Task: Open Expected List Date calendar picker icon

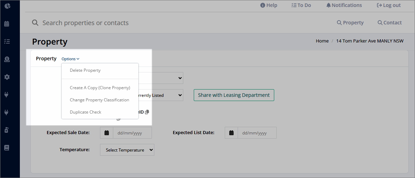Action: (x=231, y=133)
